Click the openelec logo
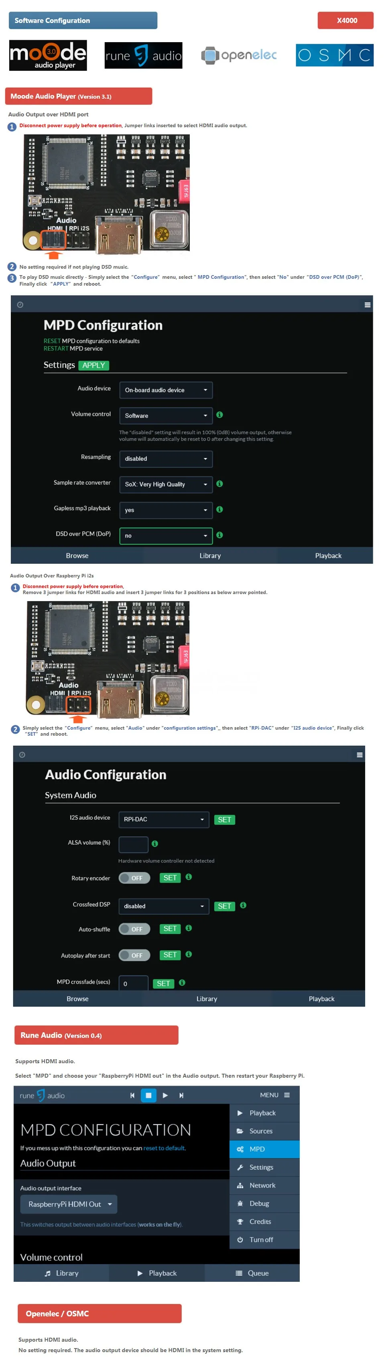Screen dimensions: 384x1369 239,55
